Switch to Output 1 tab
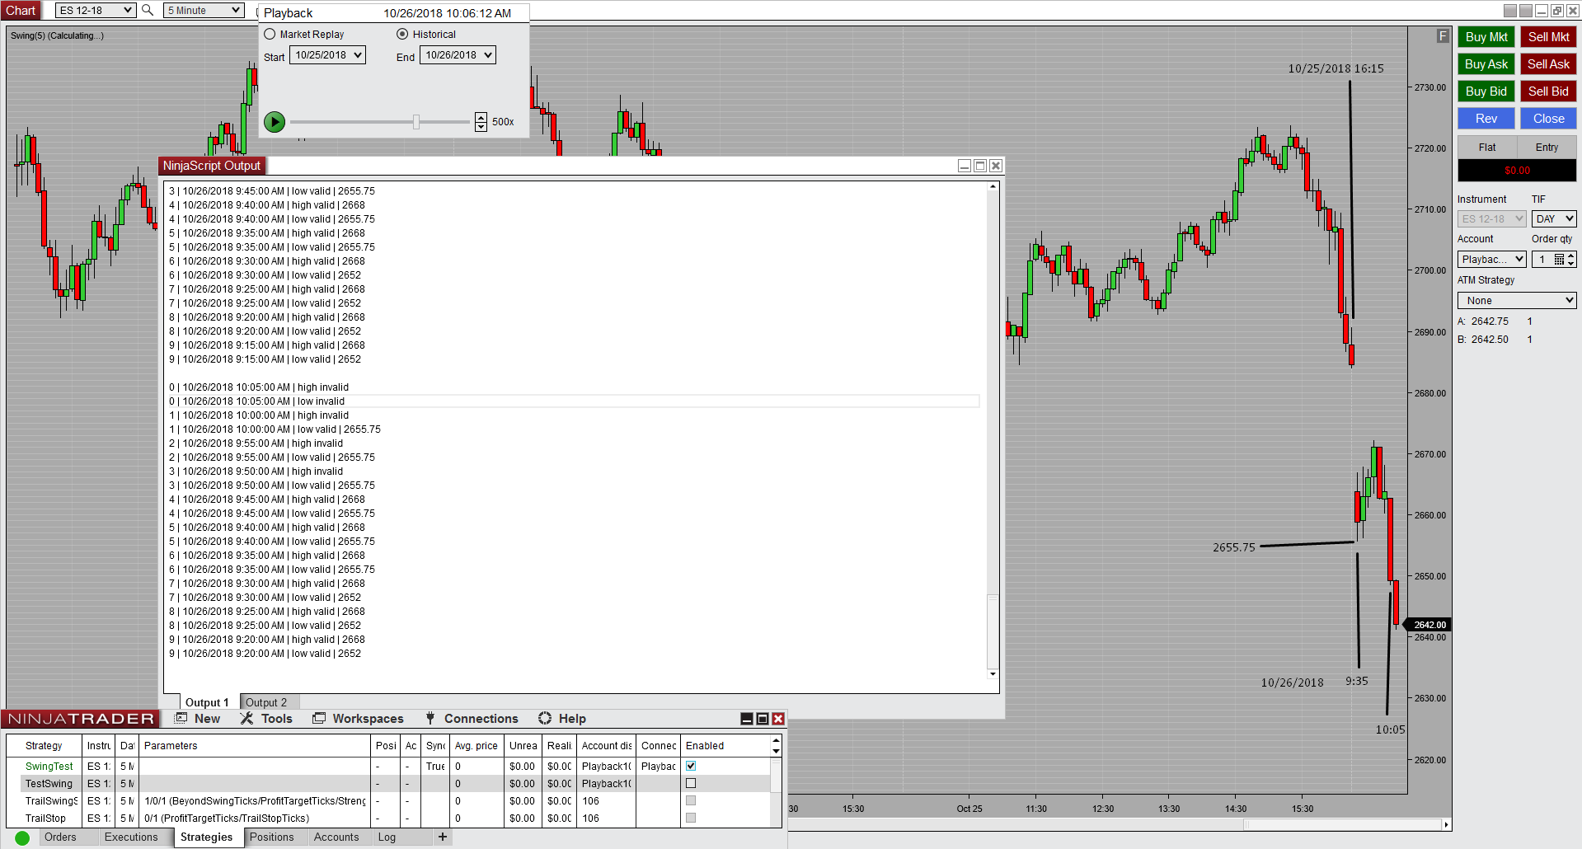The width and height of the screenshot is (1582, 849). (207, 702)
